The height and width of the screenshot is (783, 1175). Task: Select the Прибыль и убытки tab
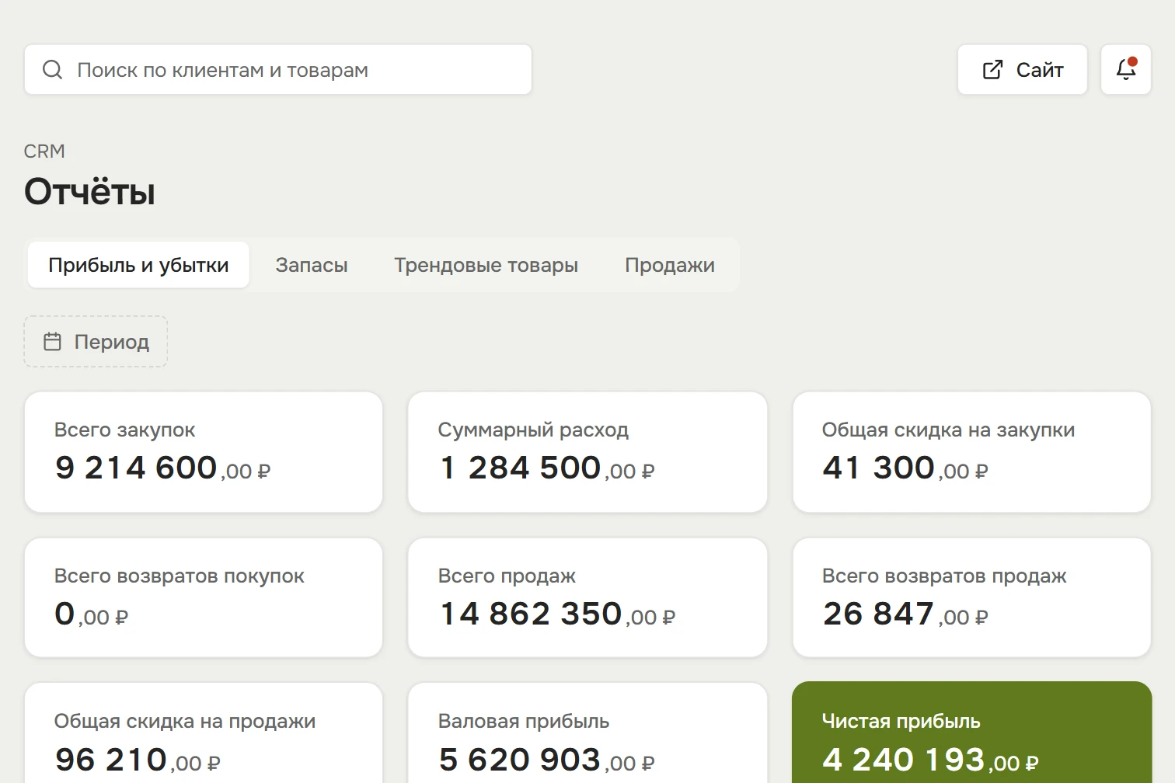[138, 265]
